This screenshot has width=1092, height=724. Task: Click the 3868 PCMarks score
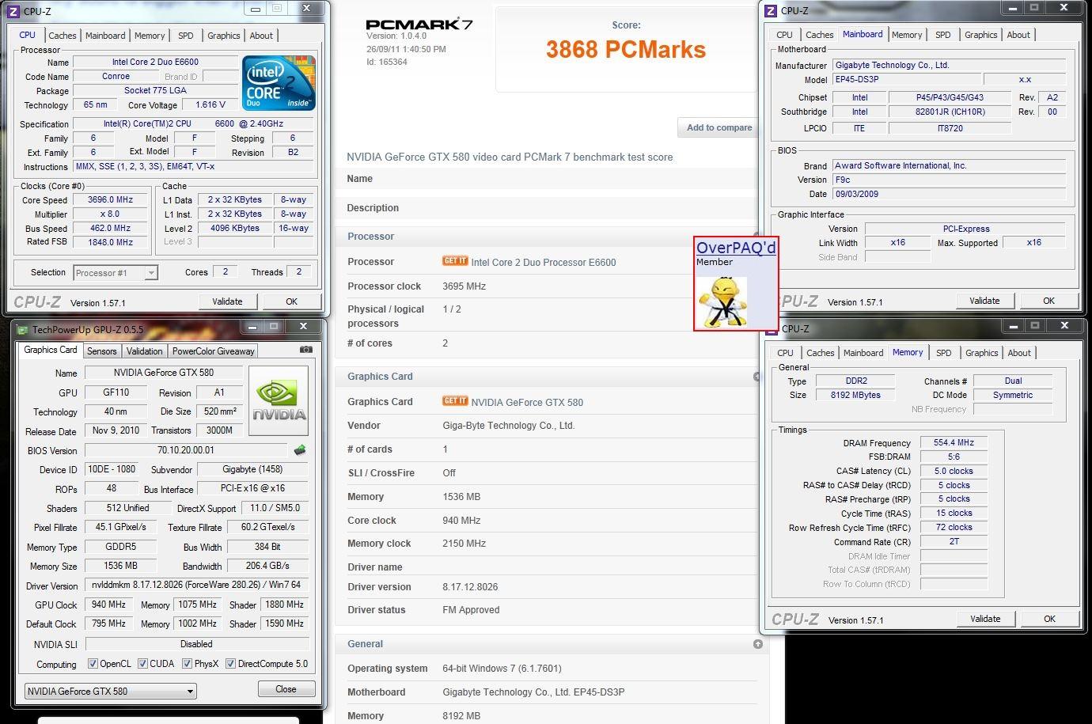tap(626, 50)
